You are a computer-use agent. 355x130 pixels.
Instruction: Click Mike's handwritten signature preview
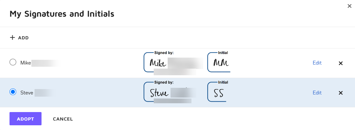click(x=158, y=62)
